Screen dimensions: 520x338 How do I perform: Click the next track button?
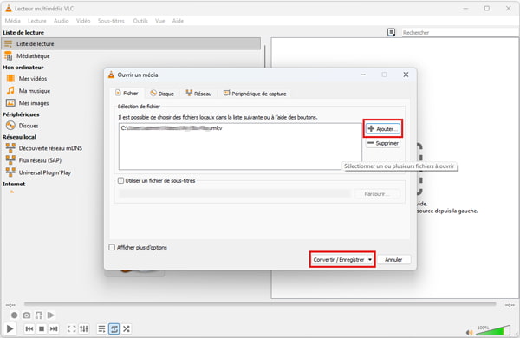pos(54,328)
